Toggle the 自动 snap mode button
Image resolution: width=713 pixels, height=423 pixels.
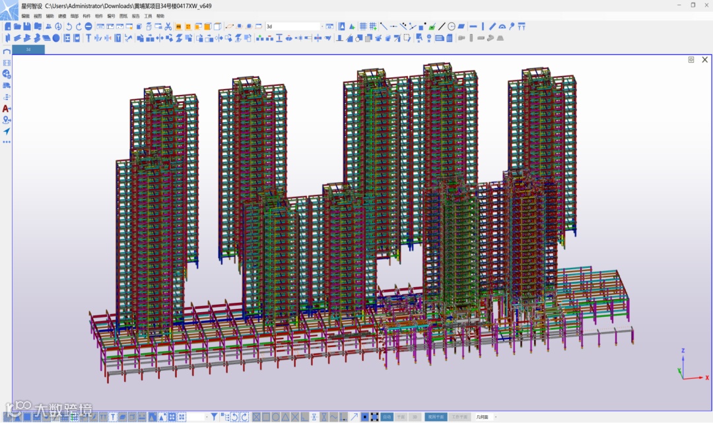(x=388, y=417)
